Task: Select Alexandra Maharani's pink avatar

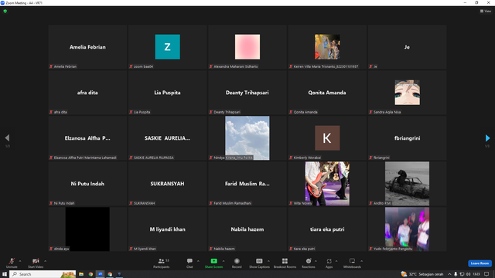Action: tap(247, 47)
